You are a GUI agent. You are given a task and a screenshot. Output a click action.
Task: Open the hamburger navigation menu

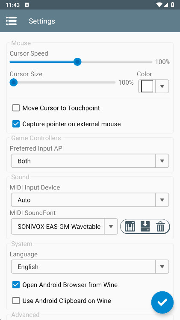11,21
